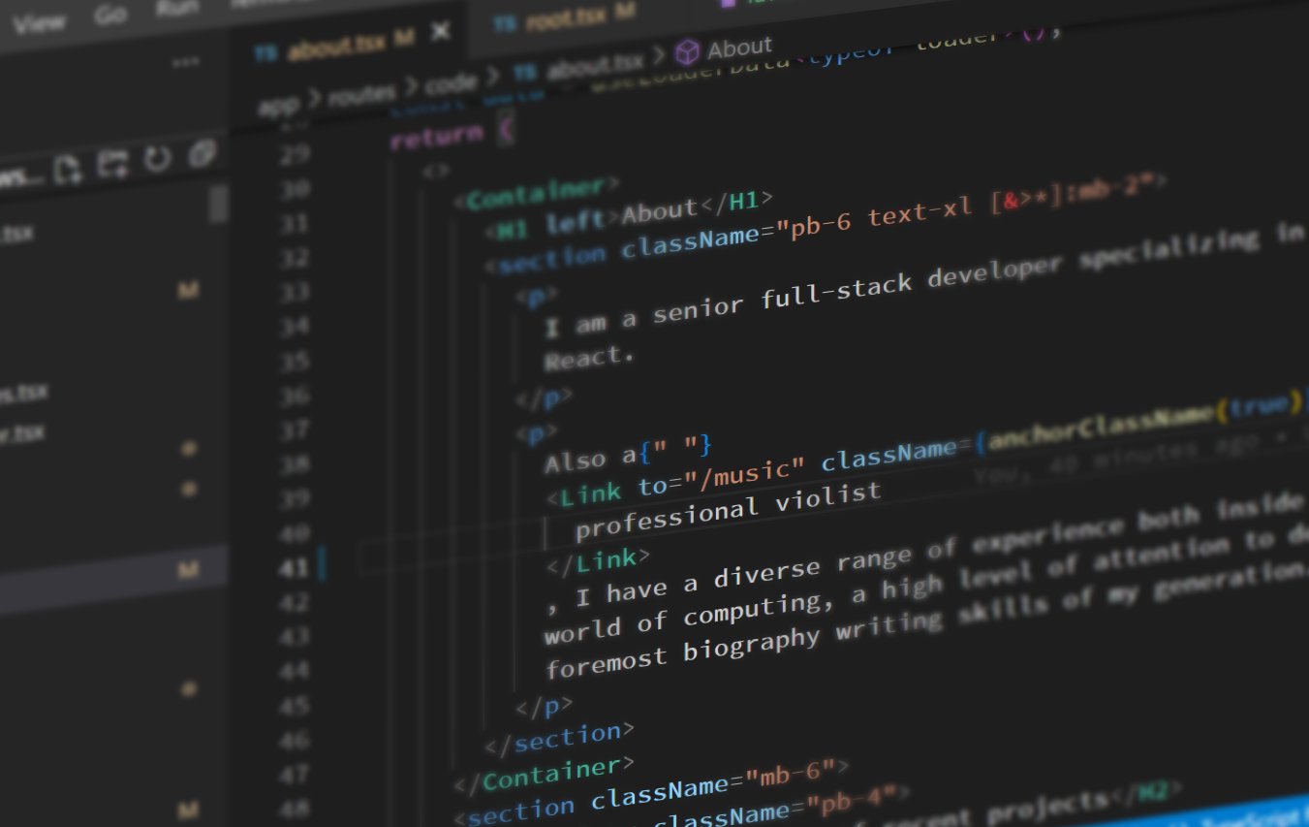This screenshot has height=827, width=1309.
Task: Create a new folder via explorer toolbar
Action: [112, 164]
